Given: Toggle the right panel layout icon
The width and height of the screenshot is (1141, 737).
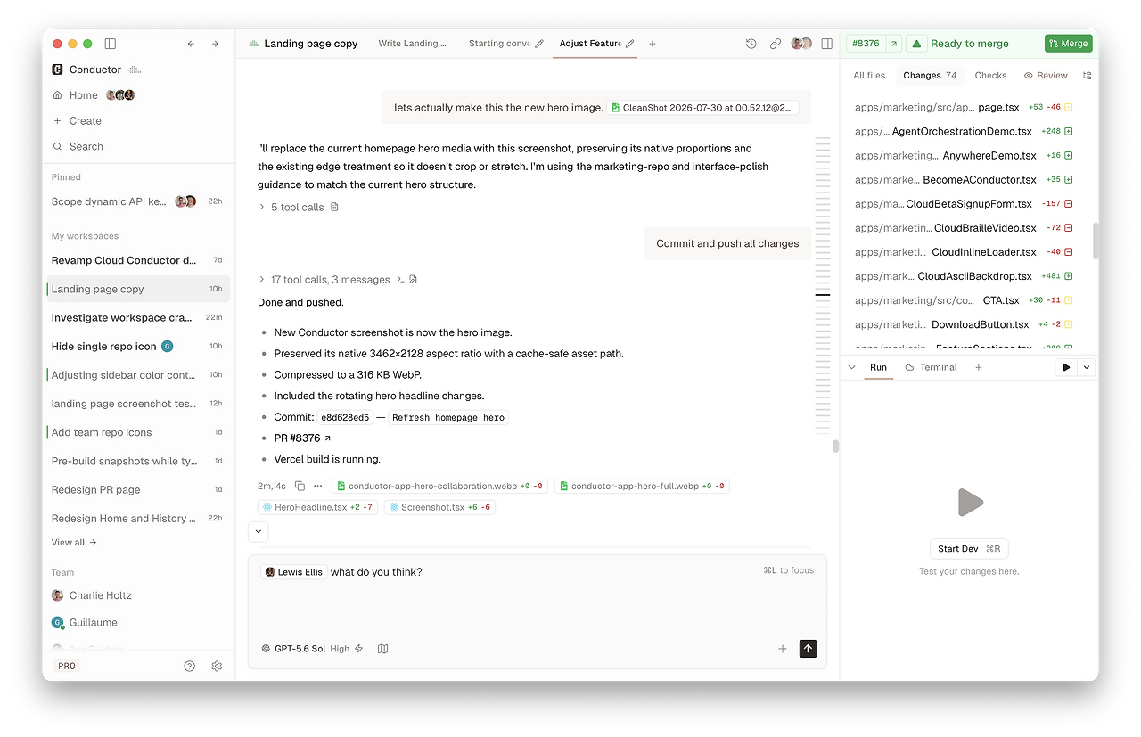Looking at the screenshot, I should (827, 44).
